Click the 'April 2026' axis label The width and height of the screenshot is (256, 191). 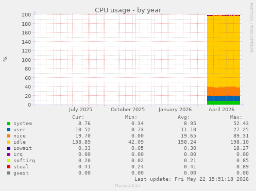point(221,110)
